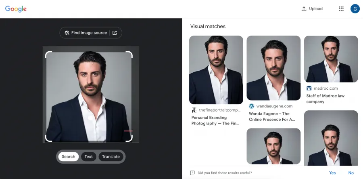Open madroc.com result thumbnail

click(331, 59)
